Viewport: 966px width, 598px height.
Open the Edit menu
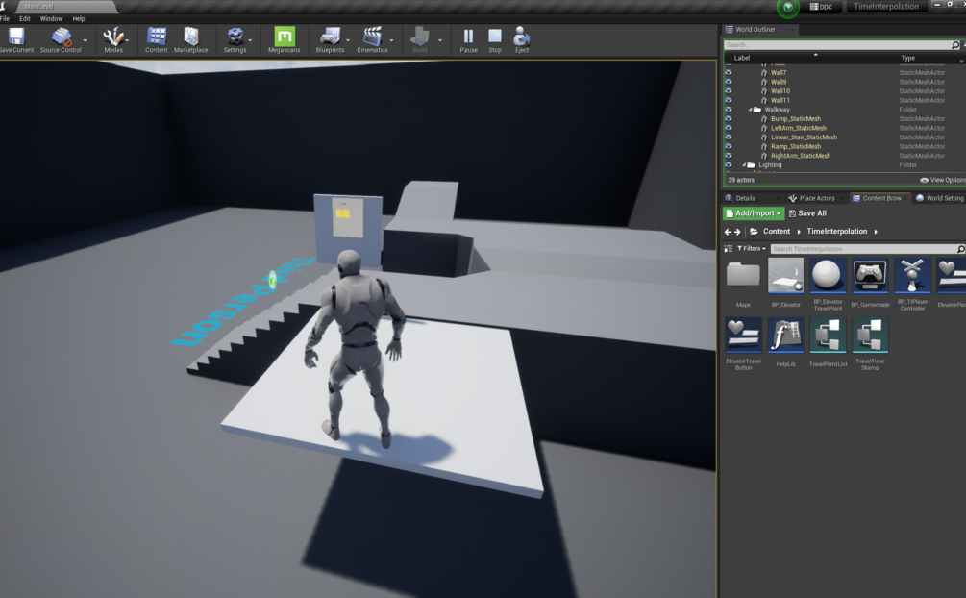point(25,18)
